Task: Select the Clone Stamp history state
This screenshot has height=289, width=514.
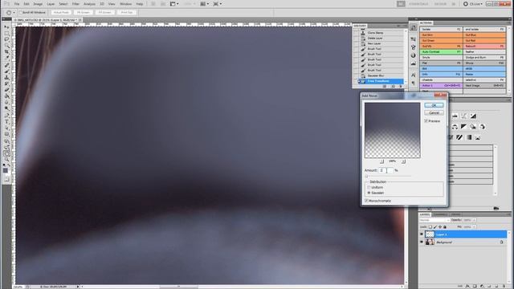Action: click(381, 33)
